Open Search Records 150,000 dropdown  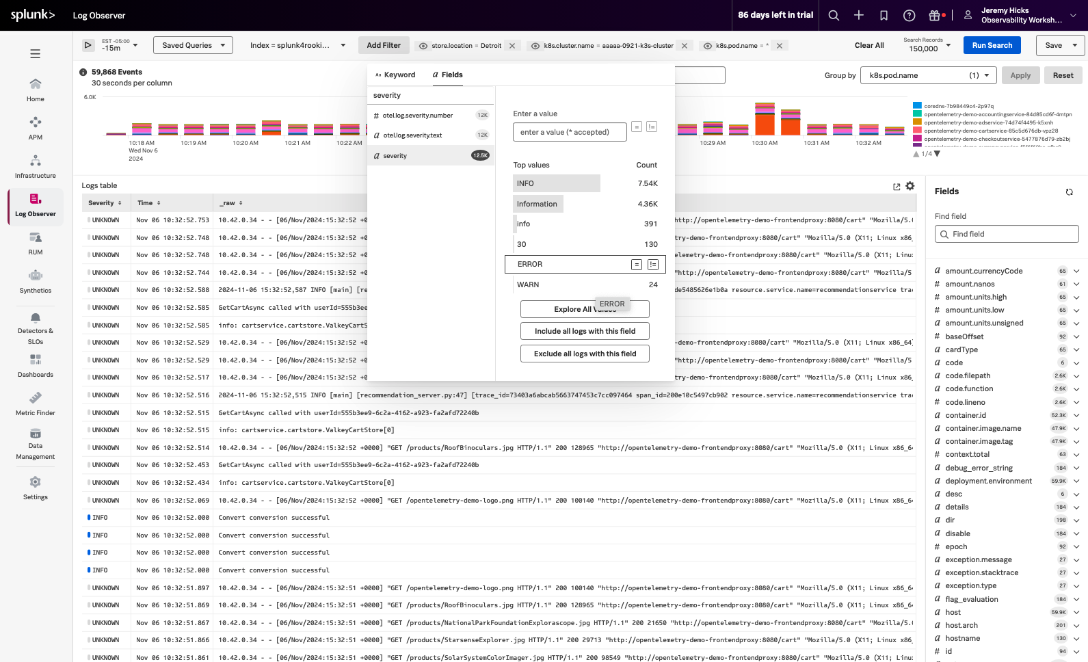tap(927, 45)
